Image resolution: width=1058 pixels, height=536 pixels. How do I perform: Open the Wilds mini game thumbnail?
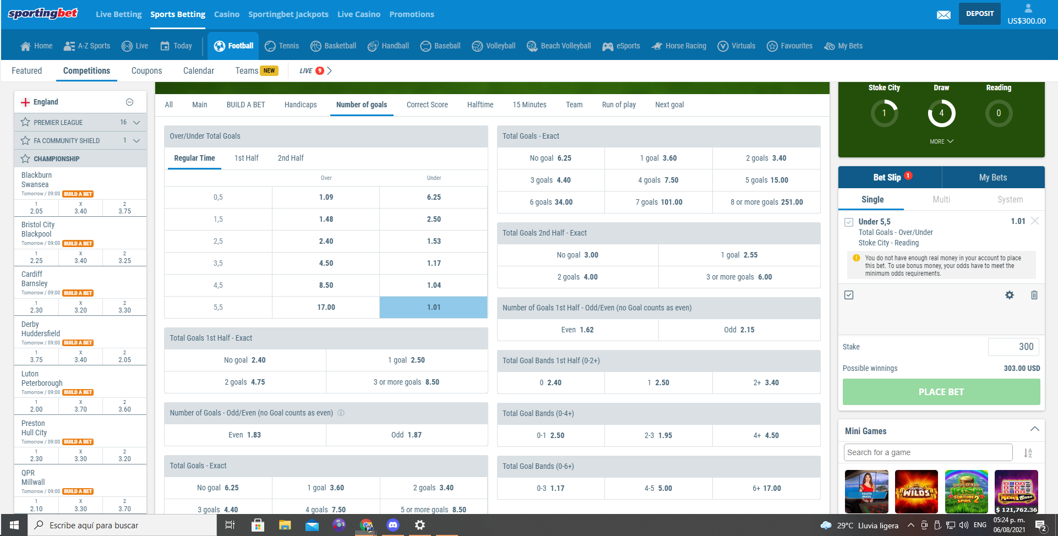pos(916,492)
